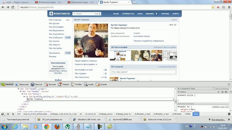Click the +119 messages counter badge
Viewport: 232px width, 130px height.
click(68, 38)
